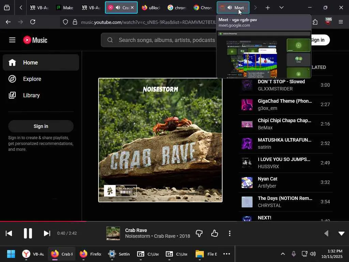Open the Firefox application menu

click(x=341, y=22)
